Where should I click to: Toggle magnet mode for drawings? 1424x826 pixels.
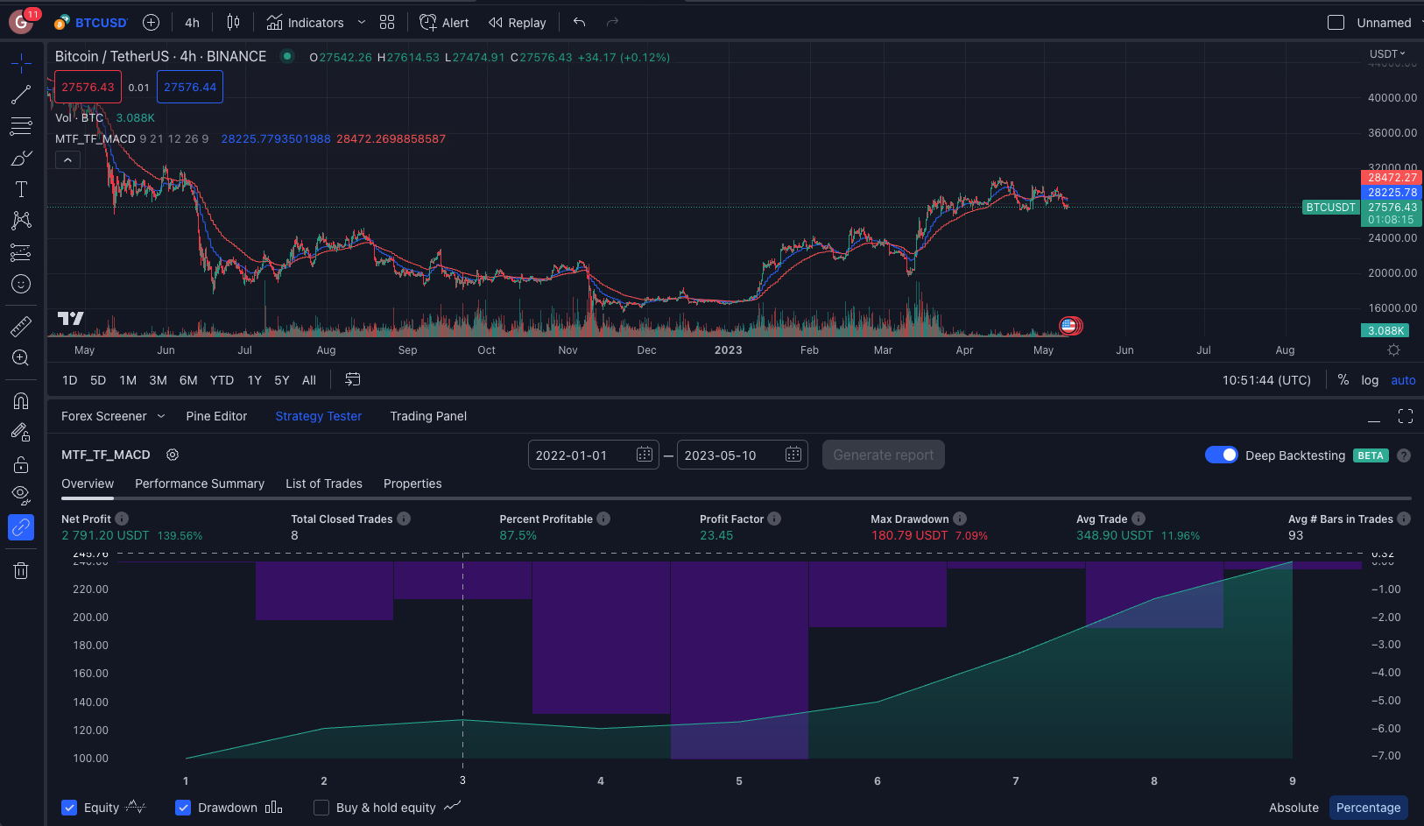point(21,401)
